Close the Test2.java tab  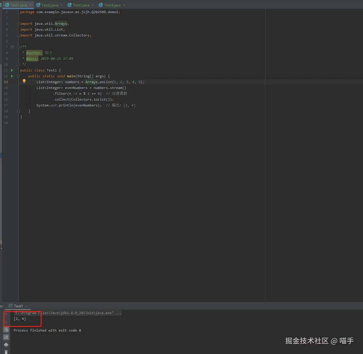tap(62, 5)
